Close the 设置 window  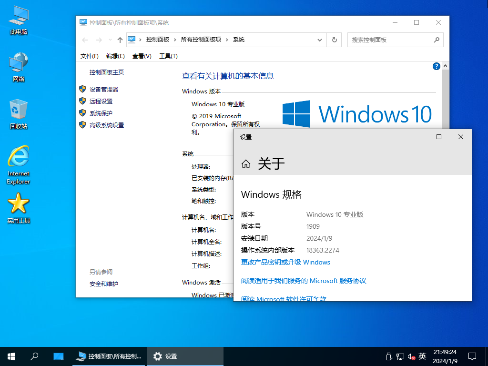(461, 137)
